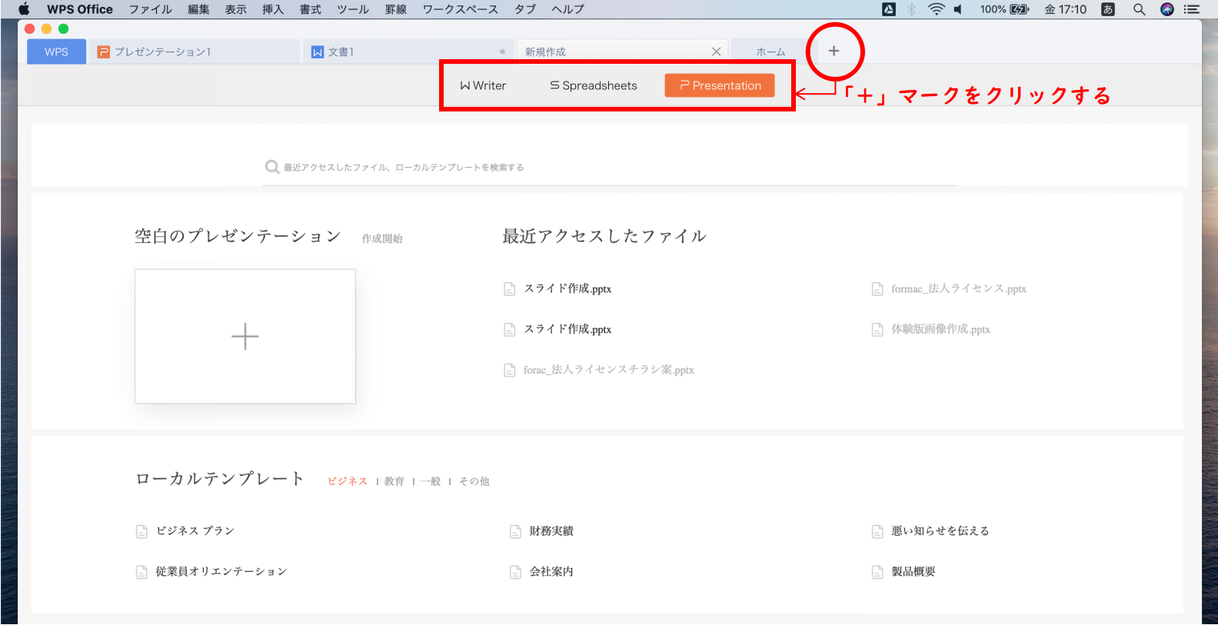1218x625 pixels.
Task: Choose Writer document type
Action: 483,85
